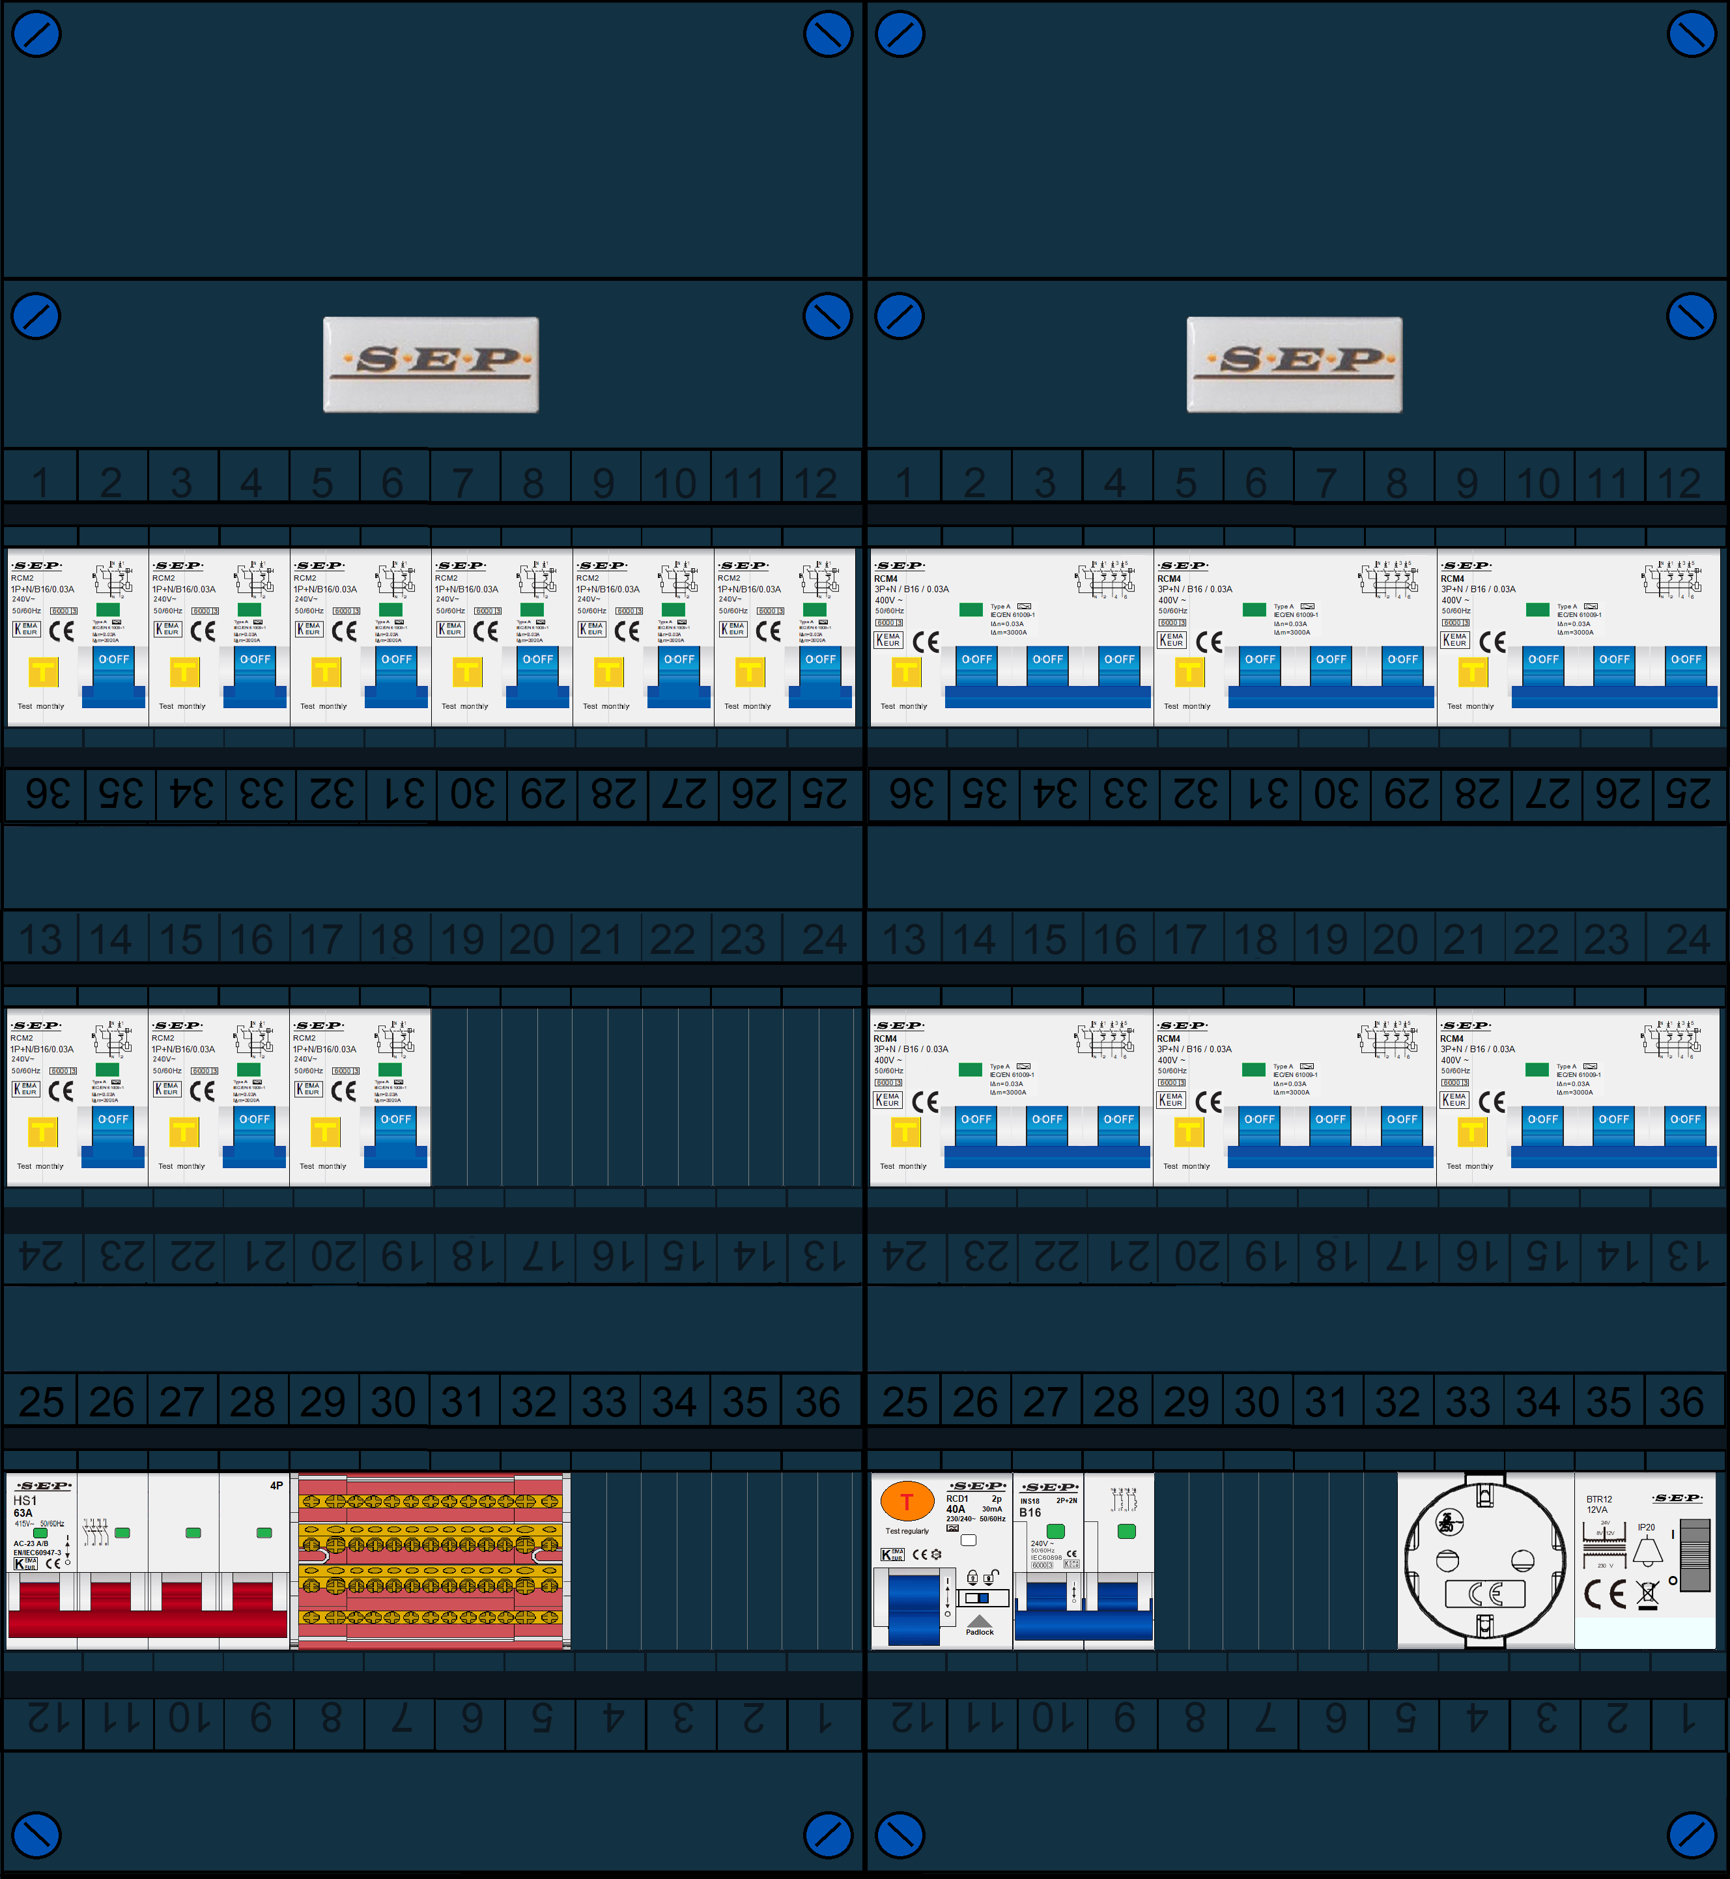Click the 'Padlock' caption on RCD1
The width and height of the screenshot is (1730, 1879).
[x=979, y=1632]
